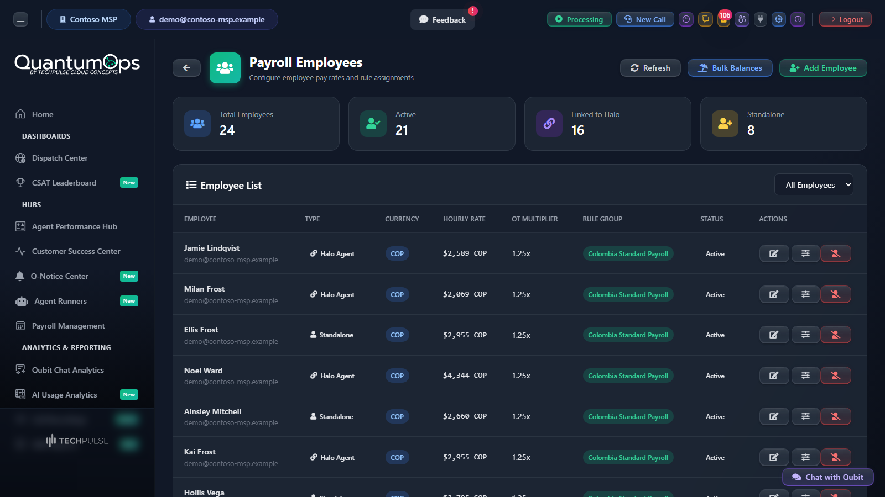The height and width of the screenshot is (497, 885).
Task: Open rule settings for Noel Ward
Action: point(805,376)
